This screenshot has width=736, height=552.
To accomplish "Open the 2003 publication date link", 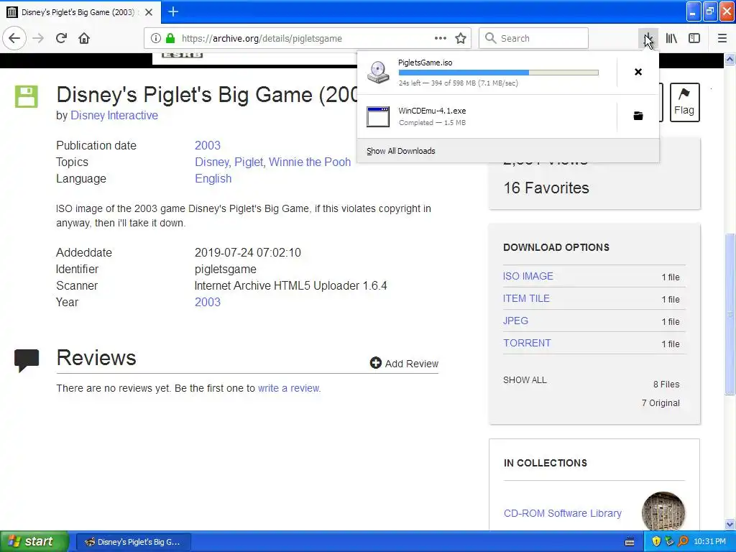I will tap(208, 145).
